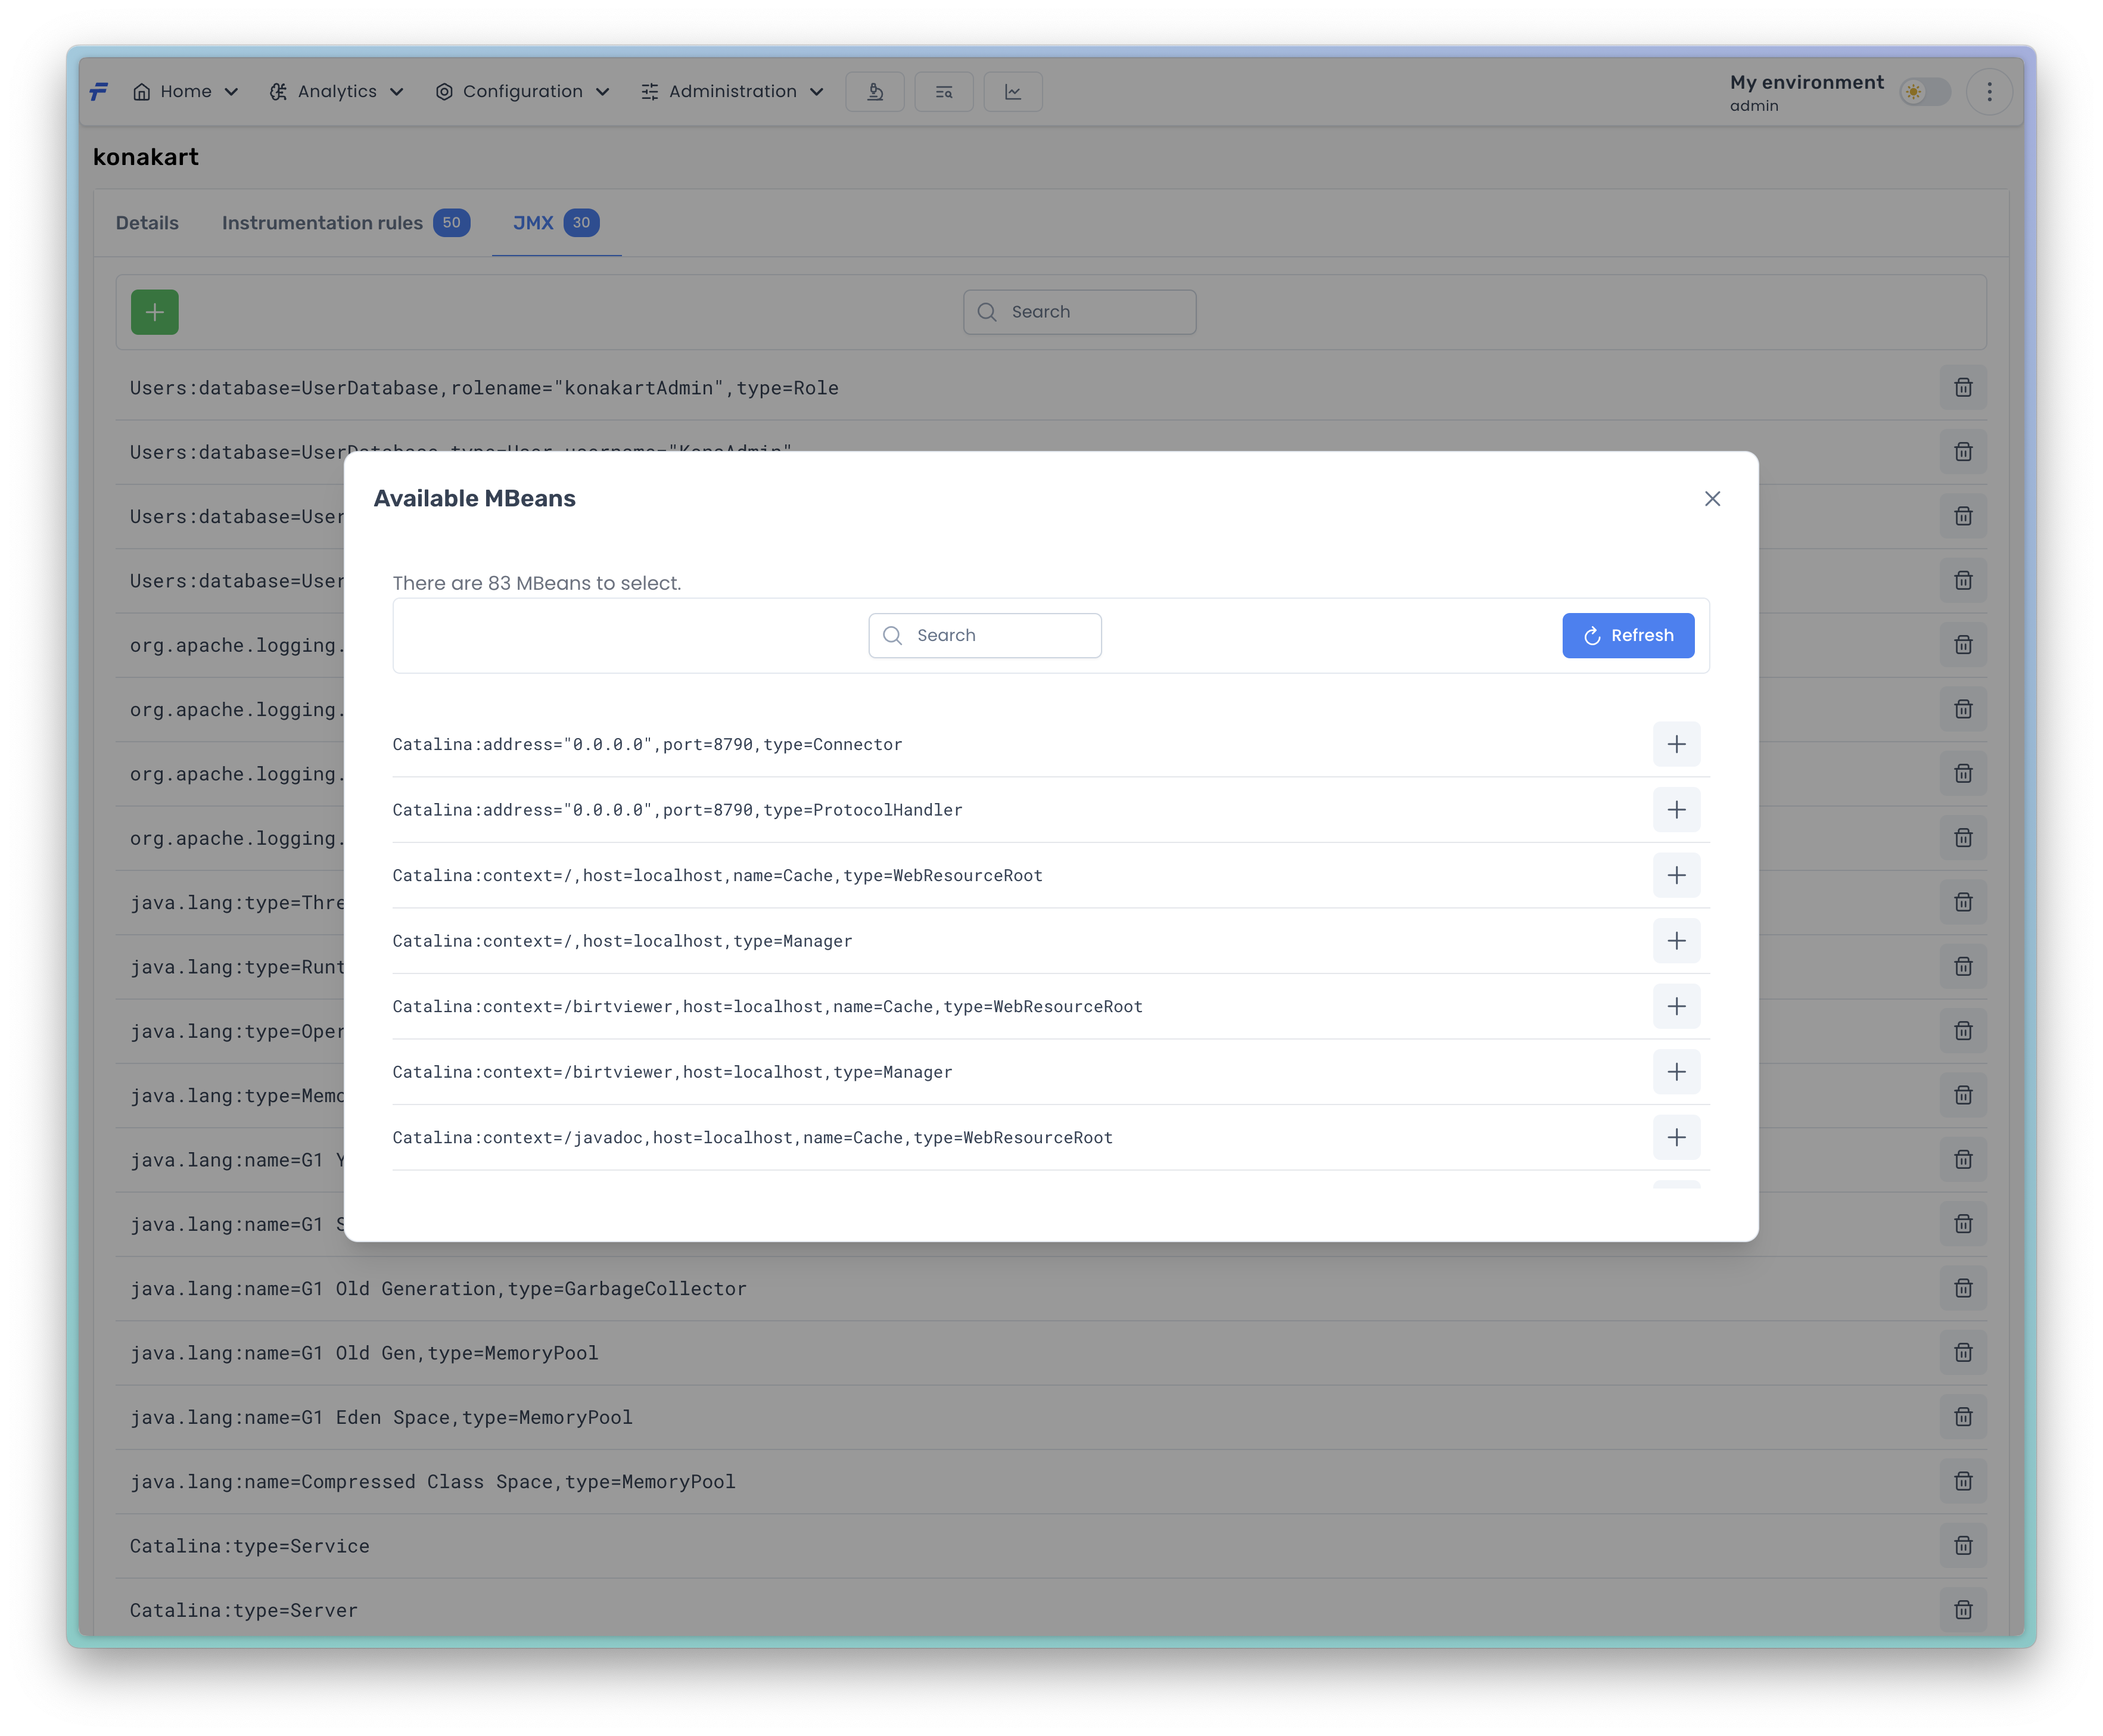Open the three-dot user menu
Viewport: 2103px width, 1736px height.
[x=1989, y=92]
